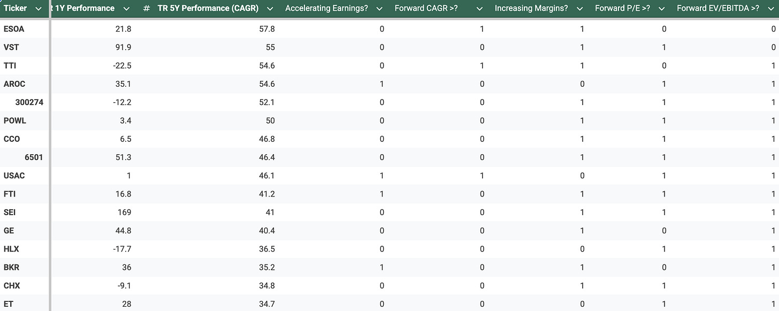Click the 35.1 1Y performance cell
The height and width of the screenshot is (311, 779).
coord(124,84)
